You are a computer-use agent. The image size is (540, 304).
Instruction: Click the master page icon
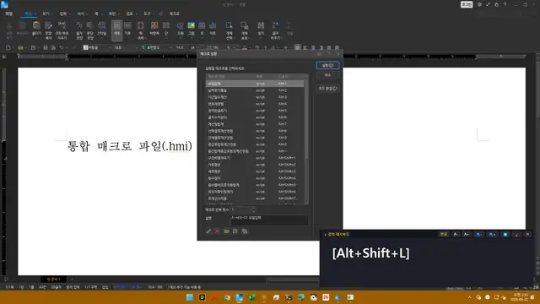(154, 25)
